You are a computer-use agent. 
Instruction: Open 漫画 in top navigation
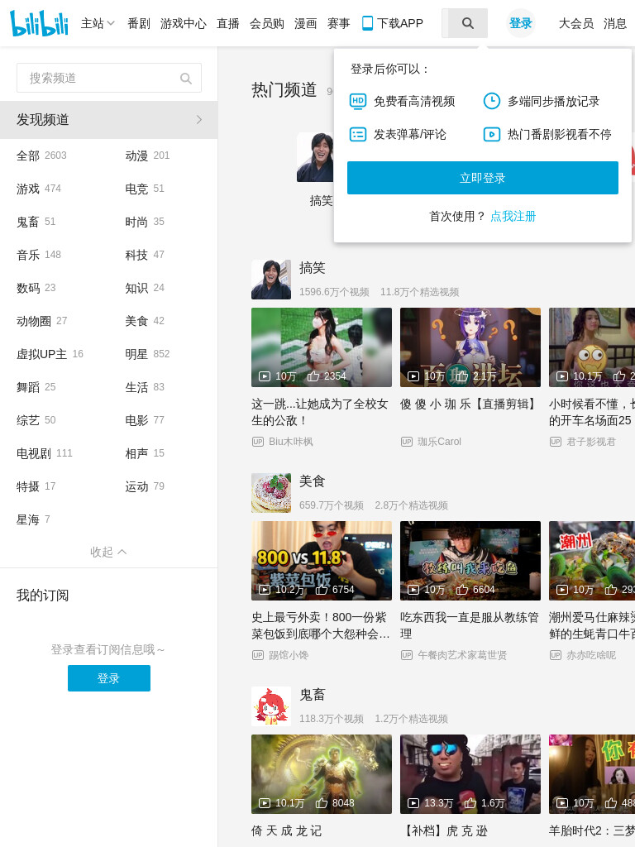306,23
